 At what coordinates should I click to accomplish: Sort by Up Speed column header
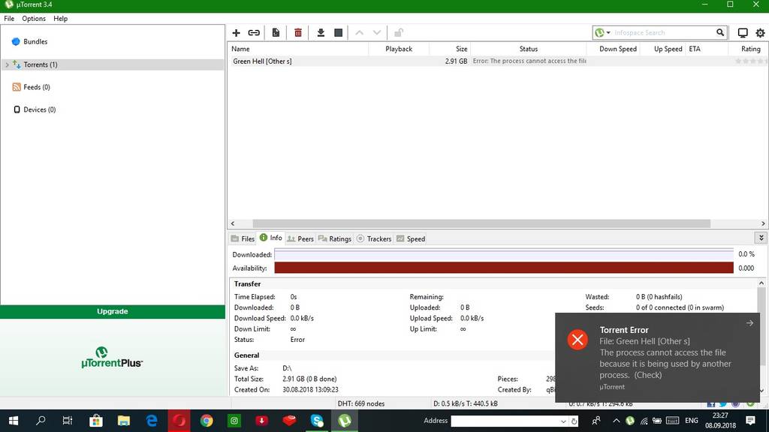[662, 49]
